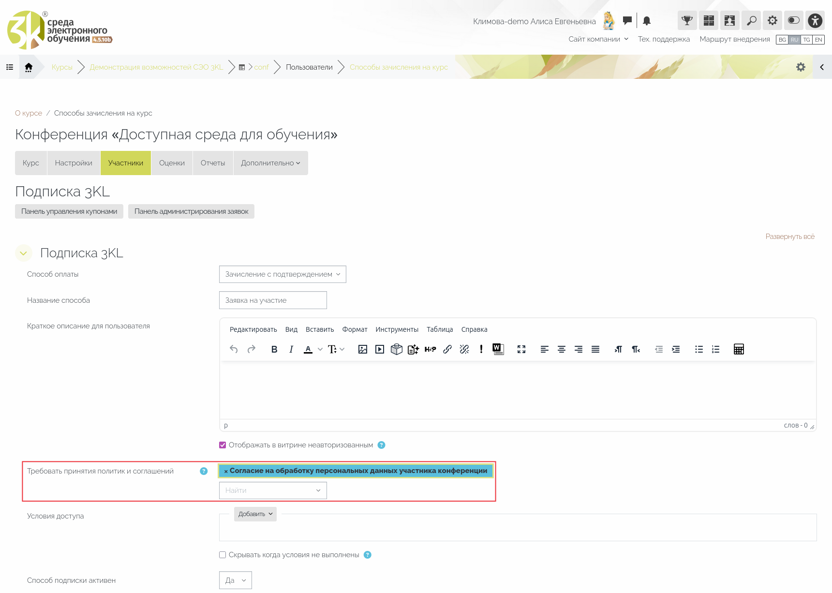This screenshot has width=832, height=593.
Task: Toggle the dark mode switch in the header
Action: [794, 21]
